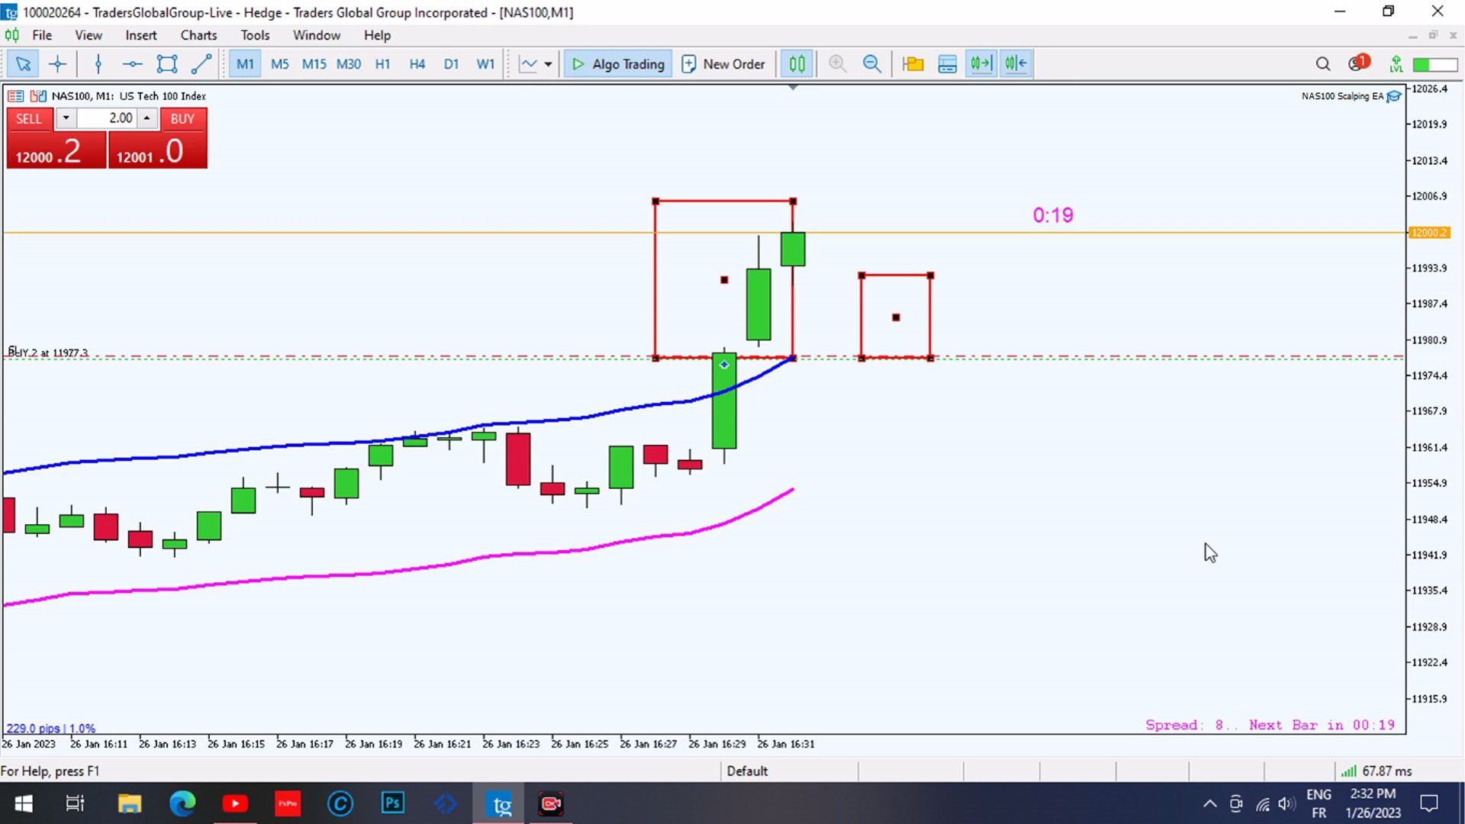This screenshot has width=1465, height=824.
Task: Switch to M30 timeframe
Action: (349, 64)
